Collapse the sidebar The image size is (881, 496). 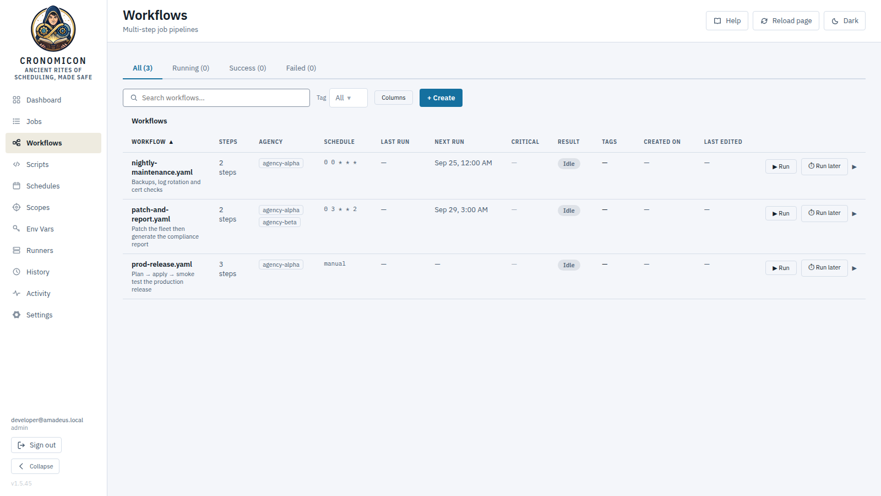coord(35,466)
